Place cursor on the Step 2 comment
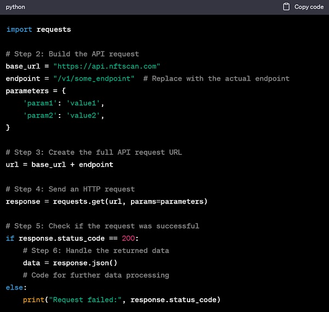 [x=72, y=54]
